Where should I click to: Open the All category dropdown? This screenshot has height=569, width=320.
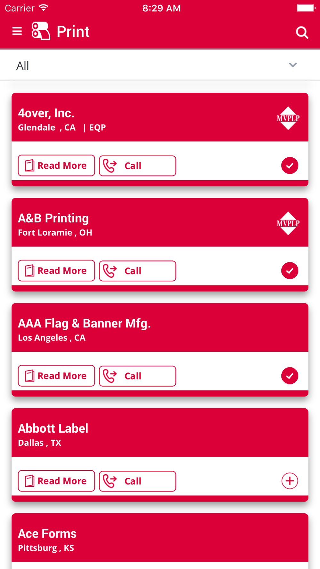tap(160, 65)
